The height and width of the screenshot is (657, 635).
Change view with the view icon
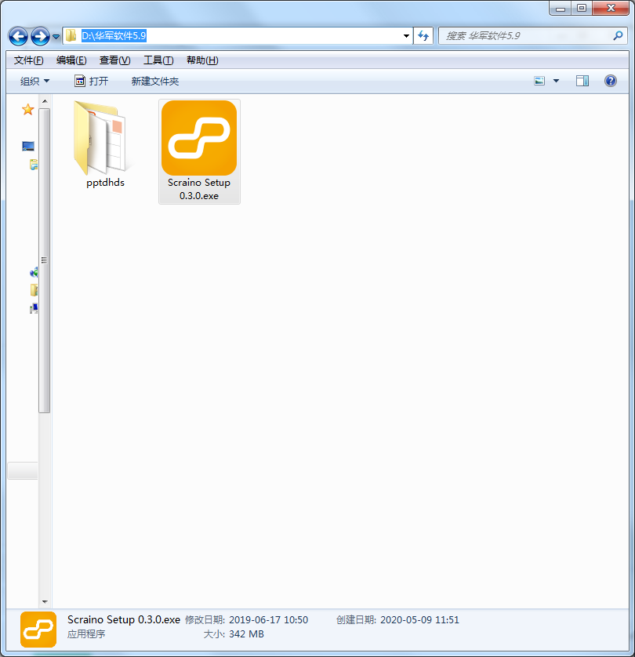[x=539, y=81]
